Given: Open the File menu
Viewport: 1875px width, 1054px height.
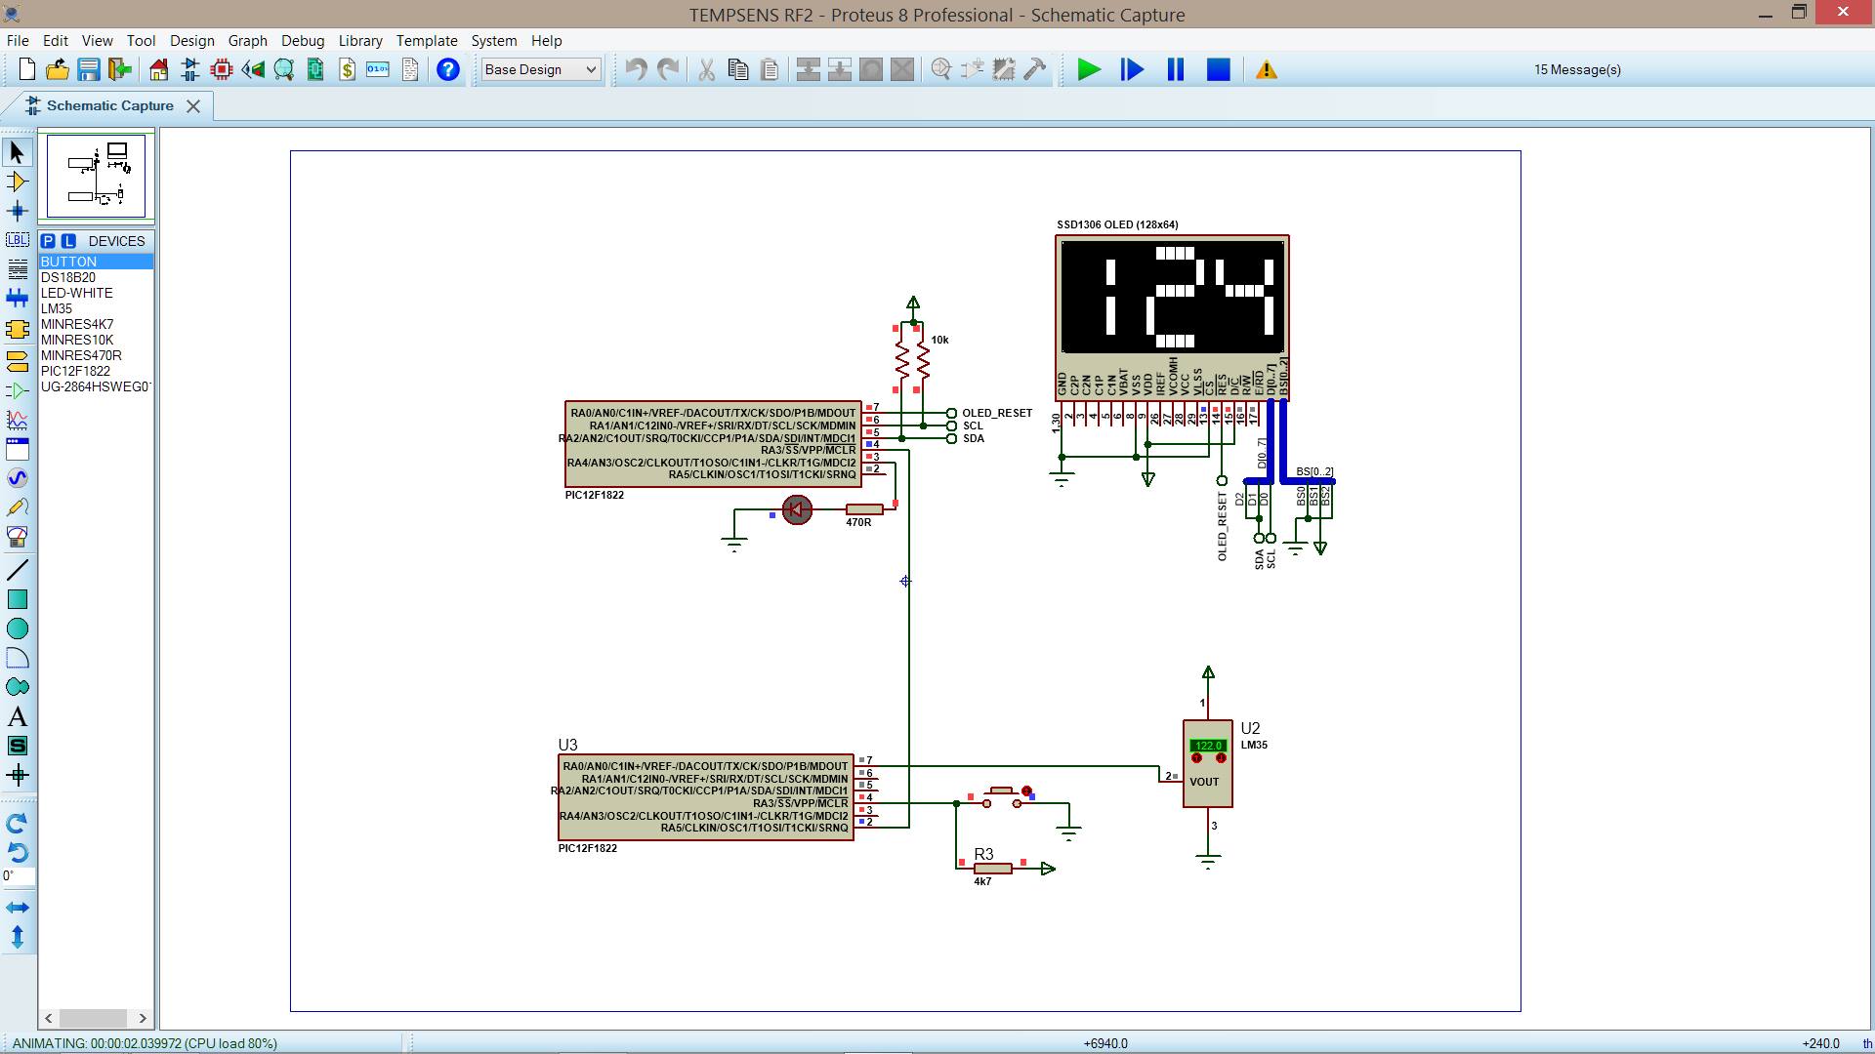Looking at the screenshot, I should click(18, 41).
